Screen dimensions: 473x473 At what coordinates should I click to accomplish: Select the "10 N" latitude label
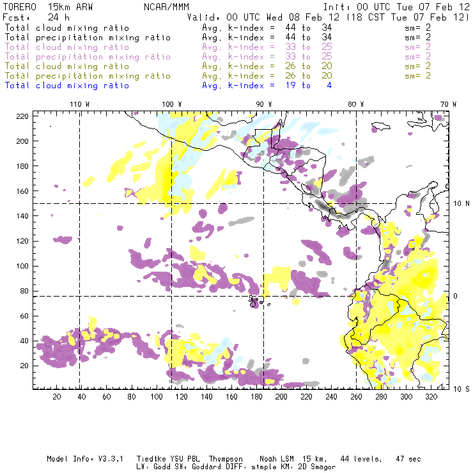pyautogui.click(x=461, y=204)
